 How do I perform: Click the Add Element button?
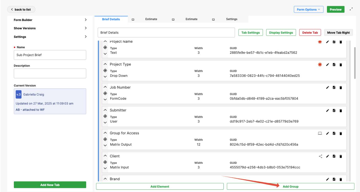click(x=160, y=186)
